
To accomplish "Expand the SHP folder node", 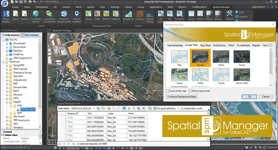I will click(x=11, y=113).
